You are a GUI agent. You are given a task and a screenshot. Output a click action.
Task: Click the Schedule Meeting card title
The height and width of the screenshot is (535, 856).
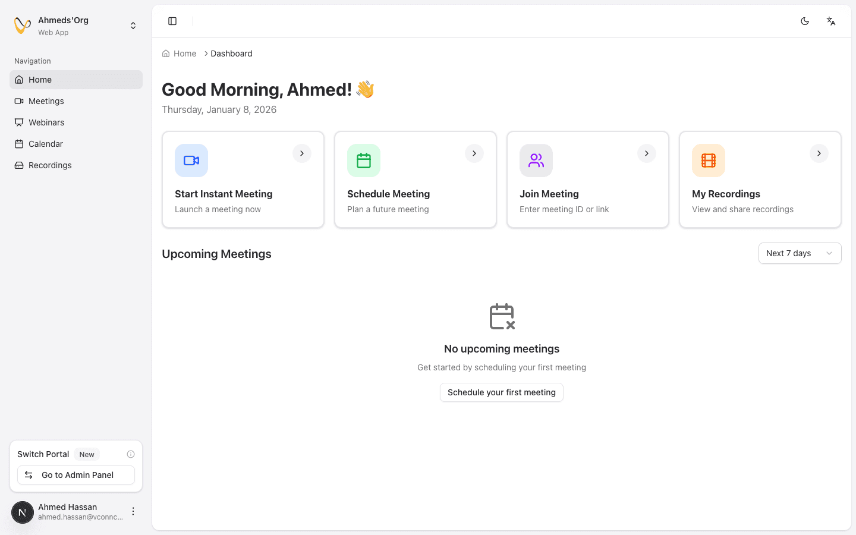(x=389, y=194)
